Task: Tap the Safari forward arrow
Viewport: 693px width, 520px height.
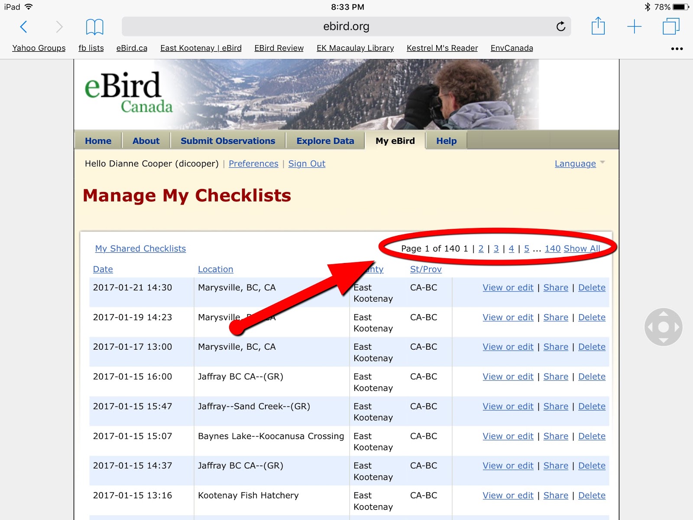Action: [59, 27]
